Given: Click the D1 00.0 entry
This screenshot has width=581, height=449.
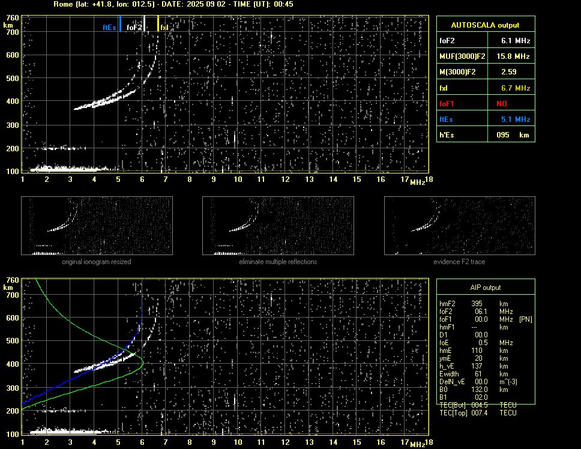Looking at the screenshot, I should (463, 335).
